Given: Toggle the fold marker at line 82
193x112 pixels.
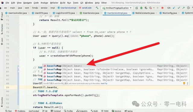Looking at the screenshot, I should tap(19, 60).
